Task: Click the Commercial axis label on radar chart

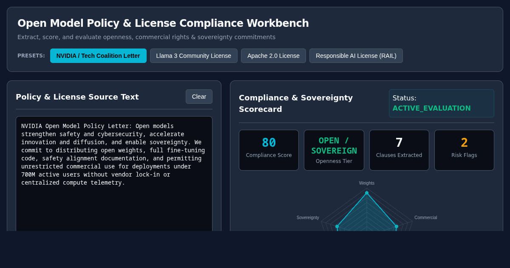Action: (425, 218)
